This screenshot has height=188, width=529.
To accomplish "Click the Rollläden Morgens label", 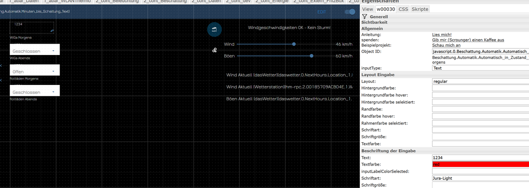I will point(24,79).
